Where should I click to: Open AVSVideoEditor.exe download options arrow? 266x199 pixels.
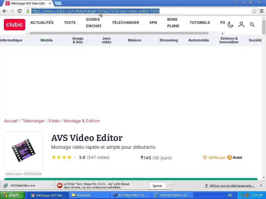click(52, 185)
